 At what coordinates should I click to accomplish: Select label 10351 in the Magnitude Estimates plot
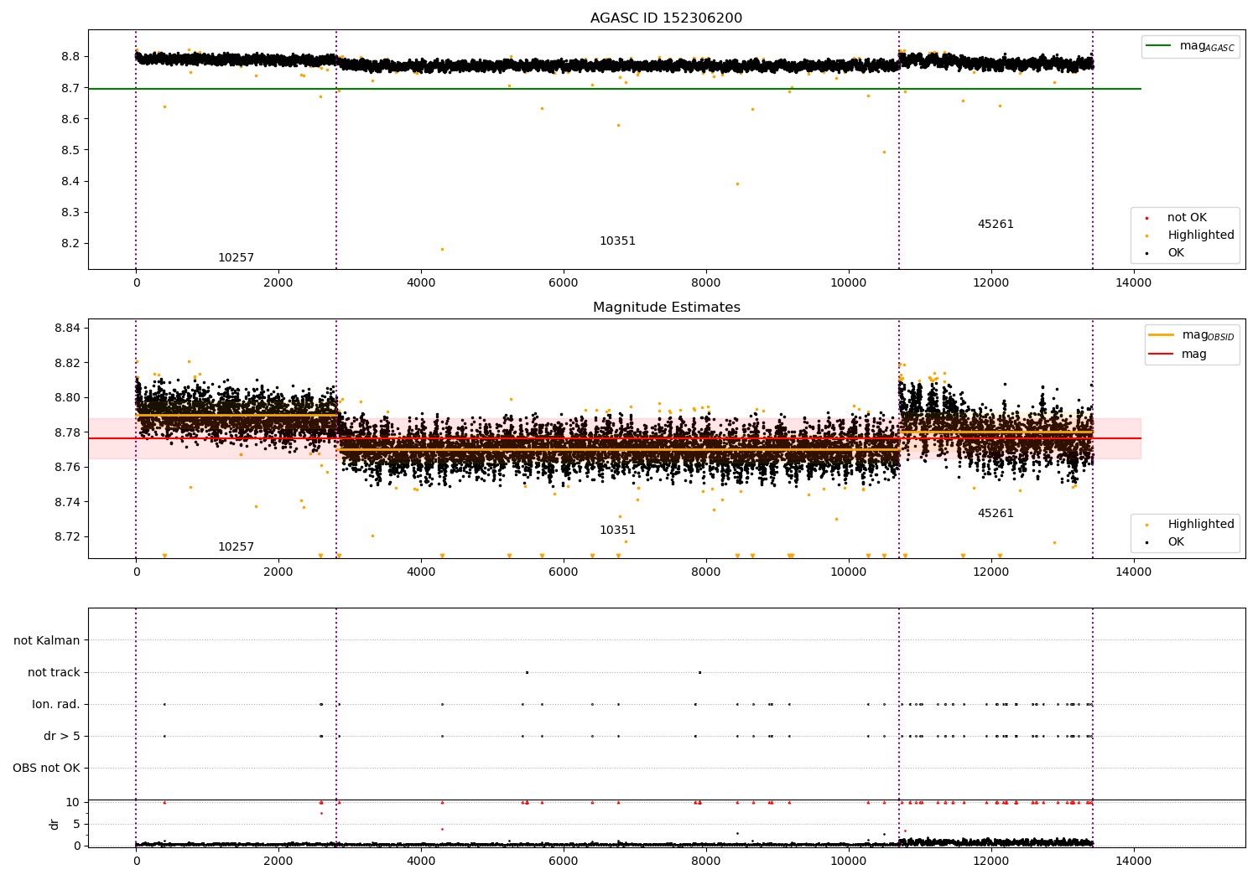pyautogui.click(x=617, y=531)
